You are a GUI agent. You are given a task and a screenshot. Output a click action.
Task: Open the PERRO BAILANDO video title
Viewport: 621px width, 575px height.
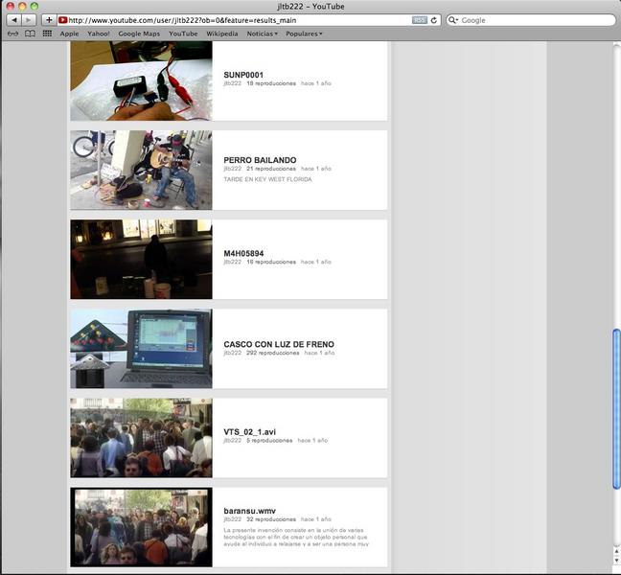[x=260, y=160]
